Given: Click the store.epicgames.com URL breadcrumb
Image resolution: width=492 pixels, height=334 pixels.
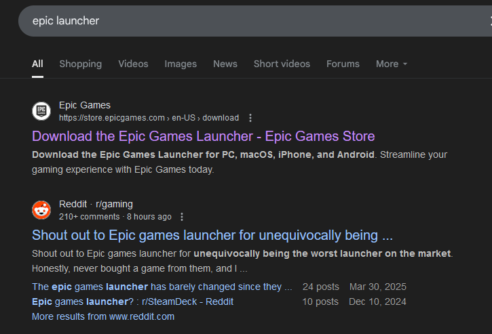Looking at the screenshot, I should click(x=149, y=118).
